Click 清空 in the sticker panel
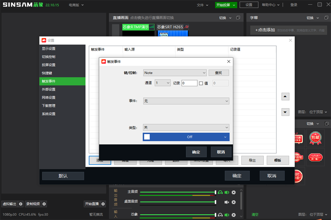Screen dimensions: 331x220 [255, 215]
